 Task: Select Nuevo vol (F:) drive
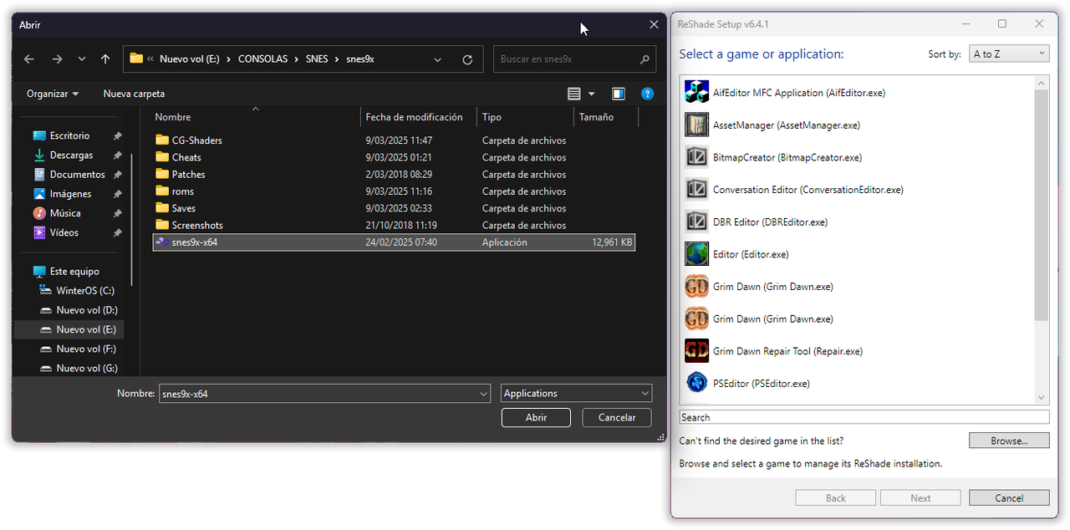point(87,349)
